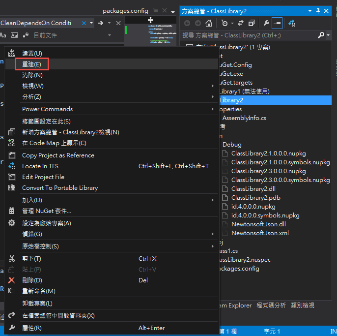Close the find bar
The height and width of the screenshot is (336, 337).
(118, 23)
